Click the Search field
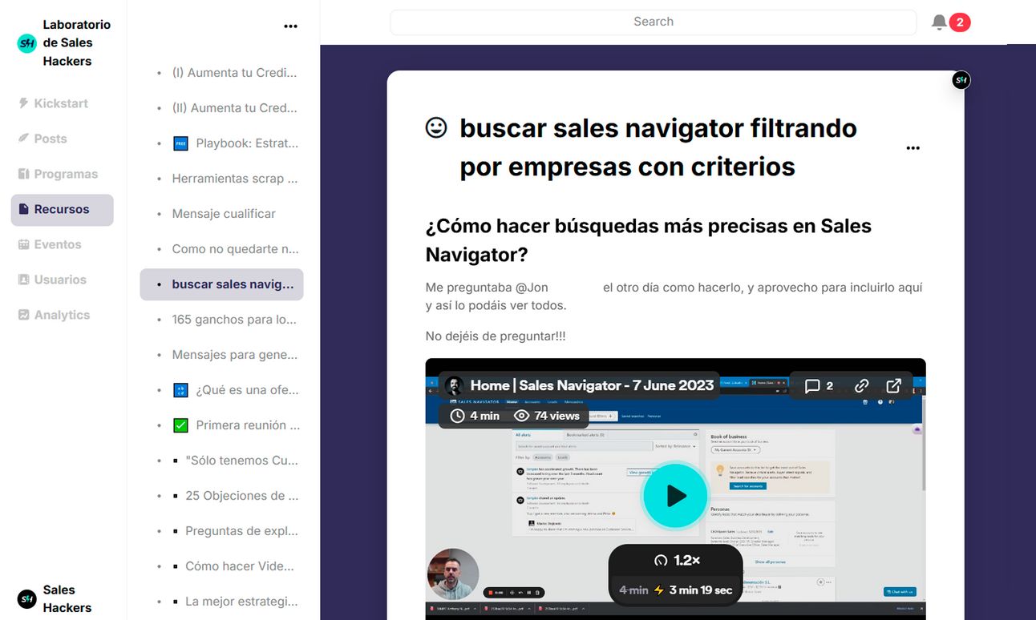This screenshot has width=1036, height=620. (654, 22)
